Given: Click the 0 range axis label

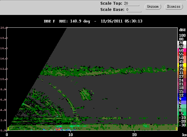Looking at the screenshot, I should 7,135.
